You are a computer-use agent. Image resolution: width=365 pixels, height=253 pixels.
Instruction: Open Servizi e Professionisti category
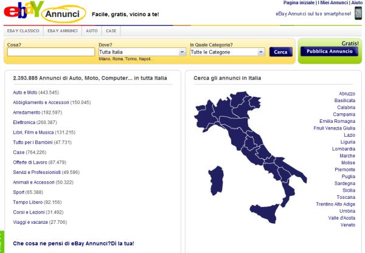coord(36,172)
